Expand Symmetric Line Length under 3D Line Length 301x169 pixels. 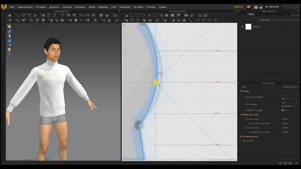[x=249, y=132]
